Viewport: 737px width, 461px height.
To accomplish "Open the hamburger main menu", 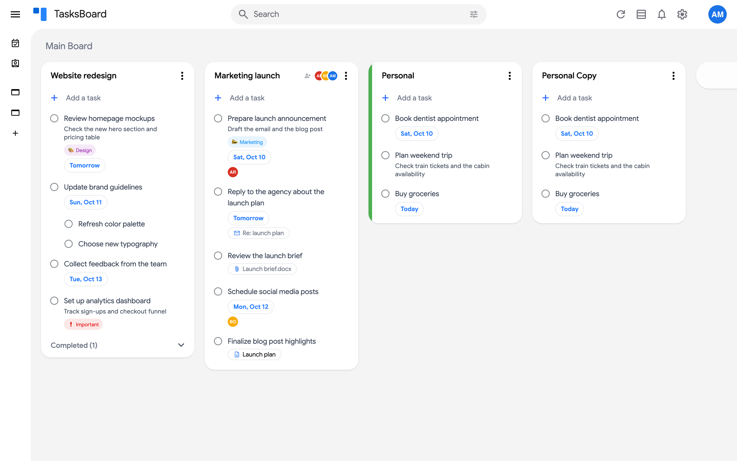I will click(15, 14).
